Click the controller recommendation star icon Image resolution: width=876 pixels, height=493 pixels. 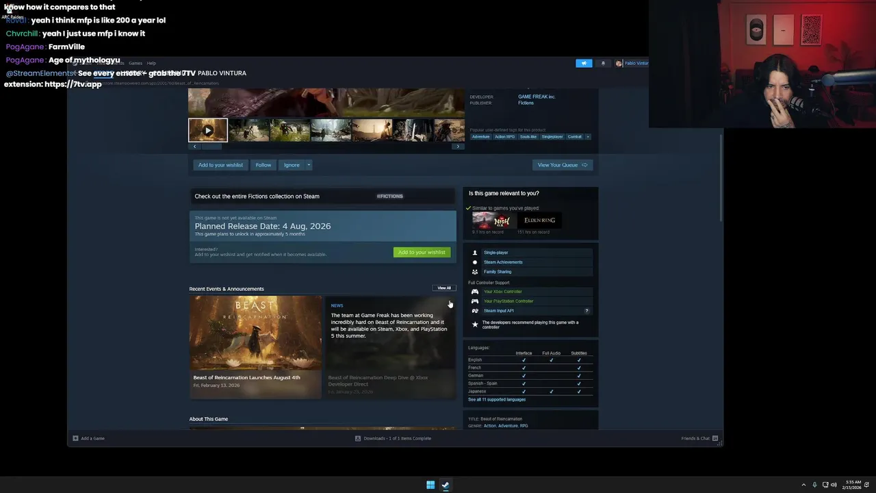[x=475, y=325]
